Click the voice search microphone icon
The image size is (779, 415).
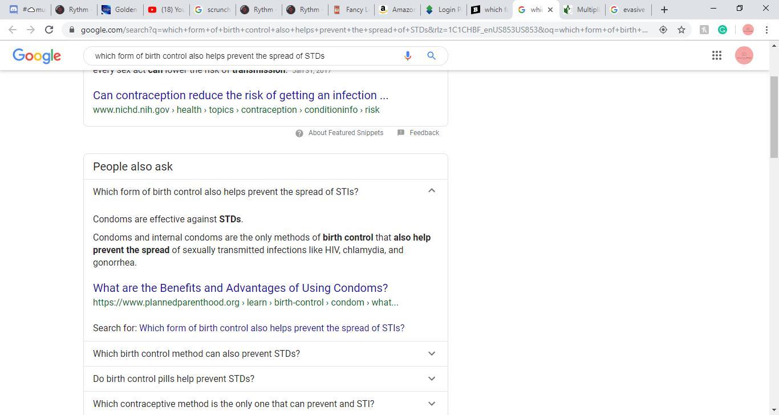click(x=408, y=56)
